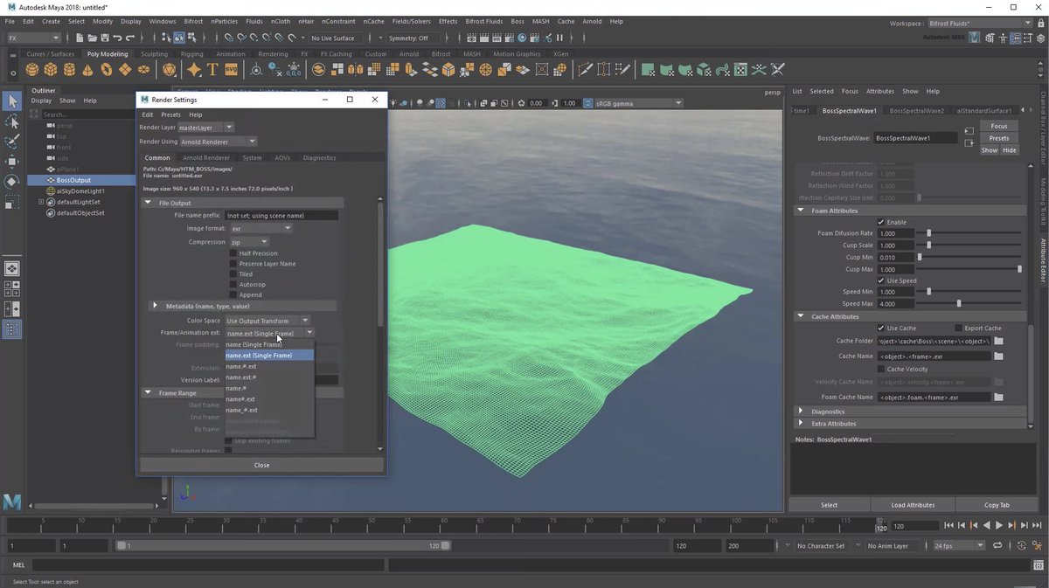Click the Multi-Cut tool shelf icon

coord(584,70)
